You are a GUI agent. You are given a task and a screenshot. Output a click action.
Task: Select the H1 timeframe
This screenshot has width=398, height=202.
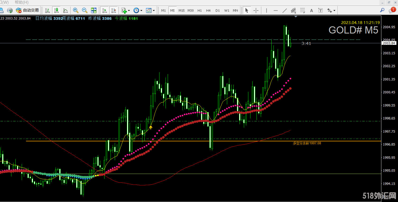(x=200, y=11)
